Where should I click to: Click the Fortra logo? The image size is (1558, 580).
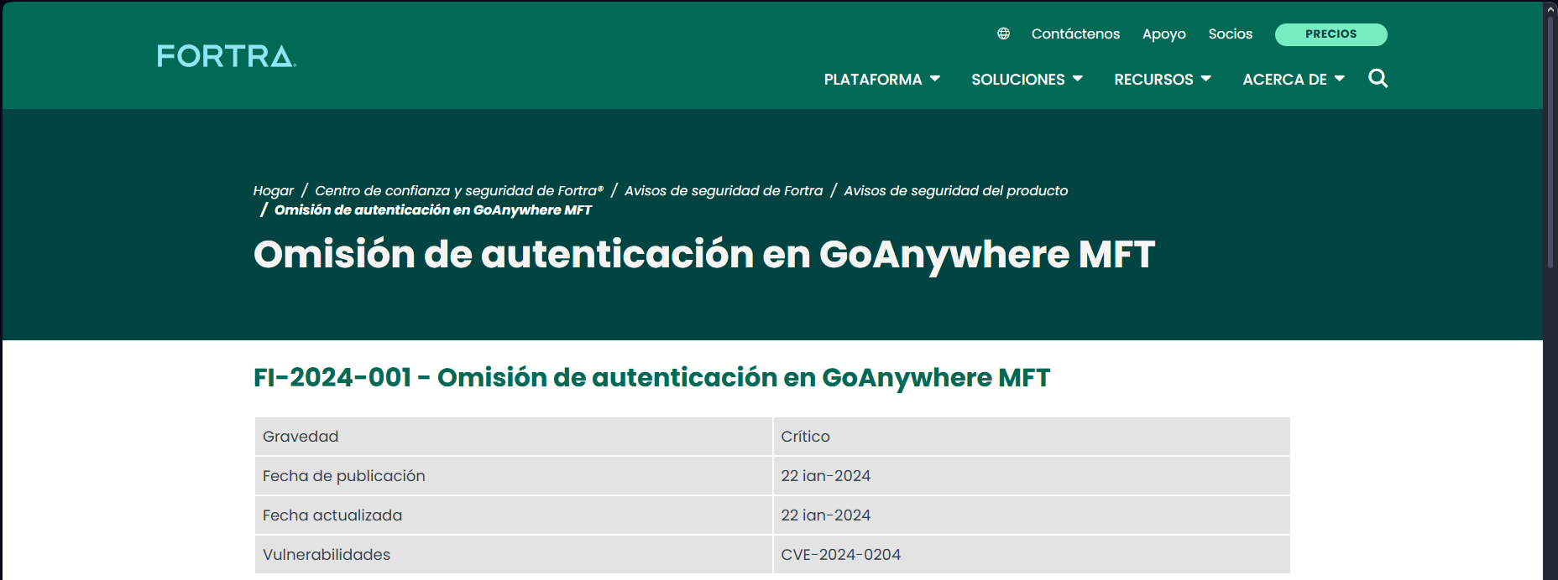click(227, 56)
